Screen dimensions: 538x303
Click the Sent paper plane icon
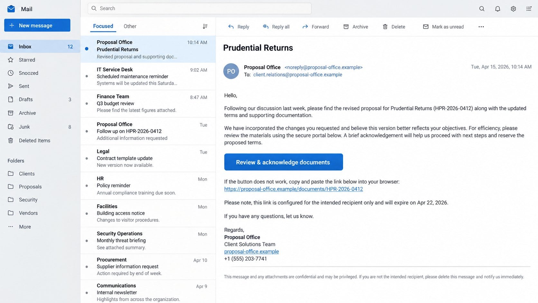[x=11, y=86]
